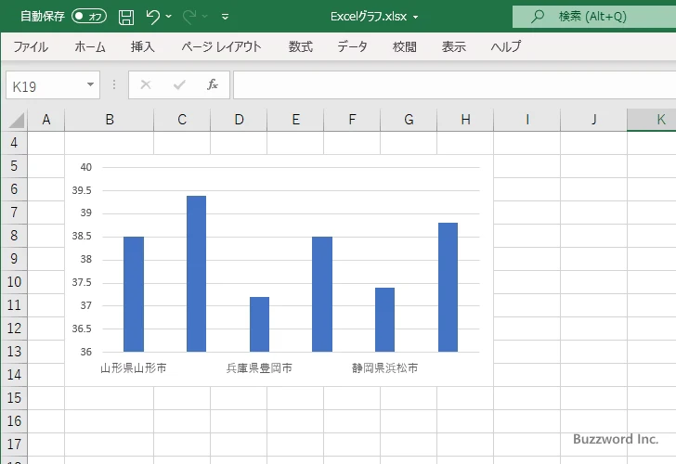676x464 pixels.
Task: Select row 13 header
Action: [14, 351]
